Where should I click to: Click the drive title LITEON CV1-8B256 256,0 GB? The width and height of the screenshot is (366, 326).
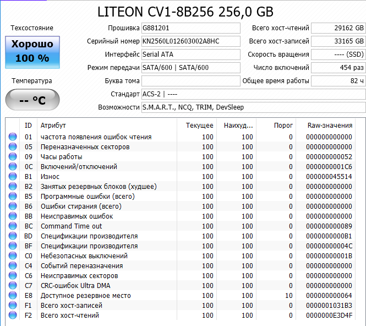185,12
